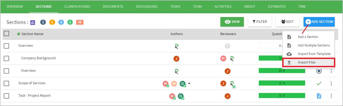Click the green checkmark status in Scope of Services
Viewport: 343px width, 106px height.
pyautogui.click(x=319, y=83)
